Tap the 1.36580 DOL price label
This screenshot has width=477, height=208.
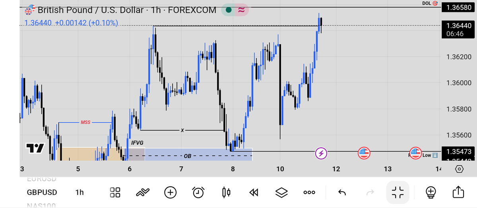pyautogui.click(x=459, y=8)
